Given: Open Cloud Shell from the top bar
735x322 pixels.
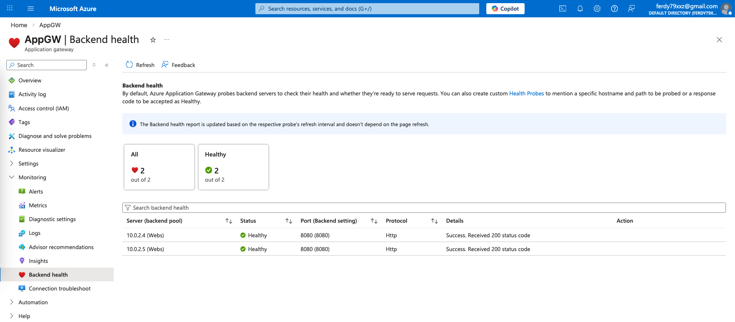Looking at the screenshot, I should [x=562, y=9].
